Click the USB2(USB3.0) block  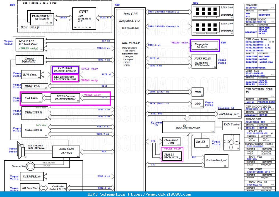[35, 130]
